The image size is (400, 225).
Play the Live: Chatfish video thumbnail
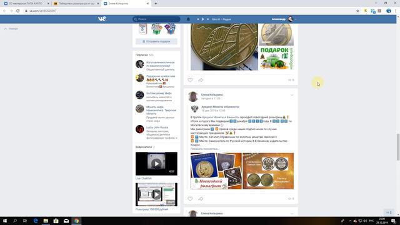click(x=156, y=164)
